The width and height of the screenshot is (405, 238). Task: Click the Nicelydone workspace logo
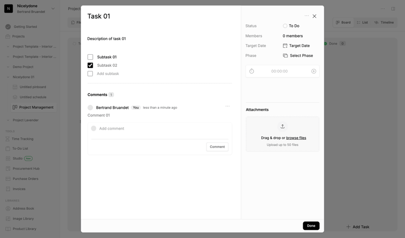pos(9,9)
